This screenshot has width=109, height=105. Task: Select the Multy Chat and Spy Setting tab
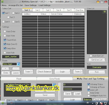90,79
